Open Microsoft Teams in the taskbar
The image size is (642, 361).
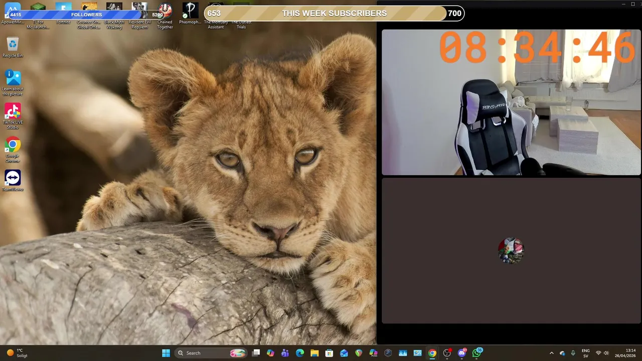coord(285,353)
